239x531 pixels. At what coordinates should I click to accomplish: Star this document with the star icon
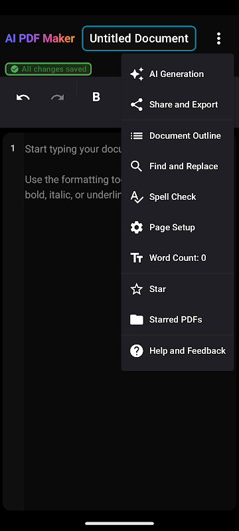point(136,289)
